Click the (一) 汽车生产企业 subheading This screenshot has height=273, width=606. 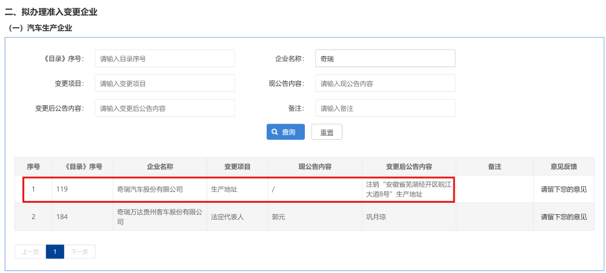pos(40,28)
